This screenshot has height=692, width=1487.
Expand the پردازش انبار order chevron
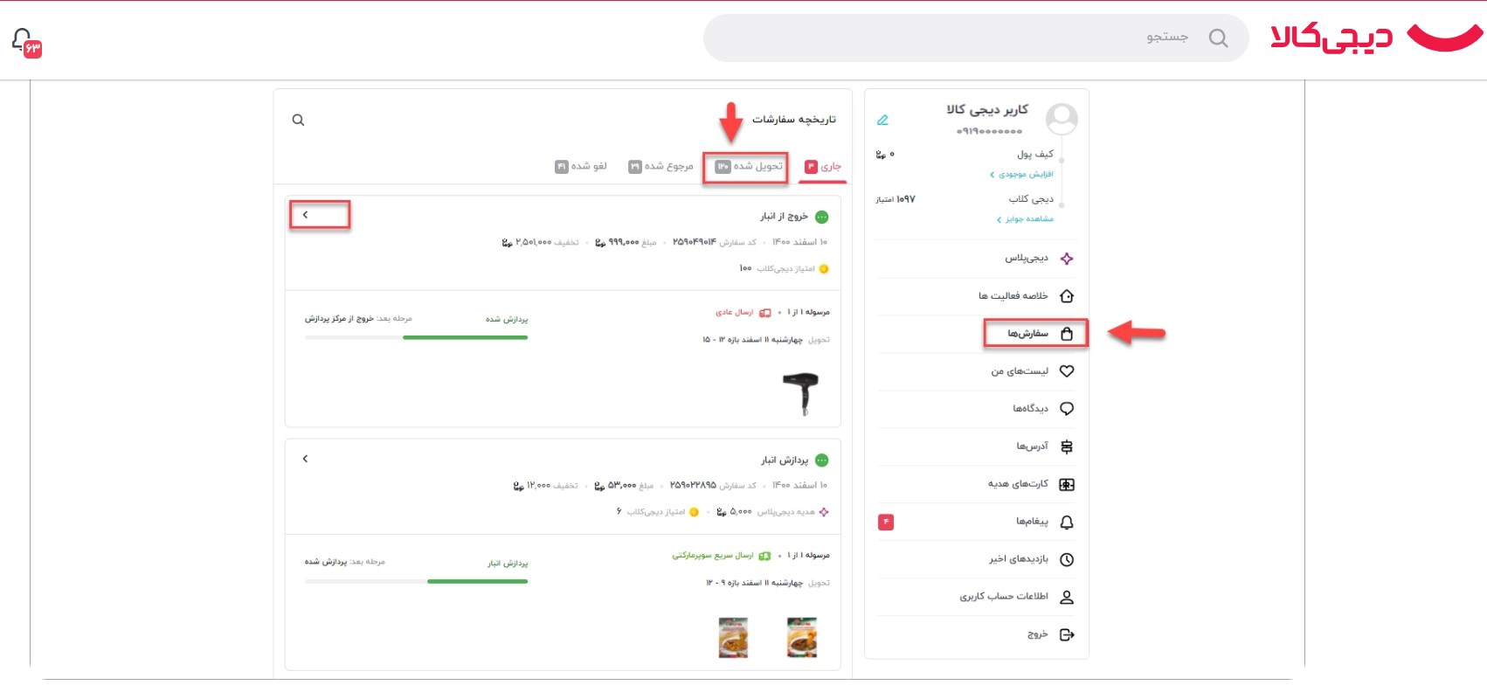[x=305, y=459]
